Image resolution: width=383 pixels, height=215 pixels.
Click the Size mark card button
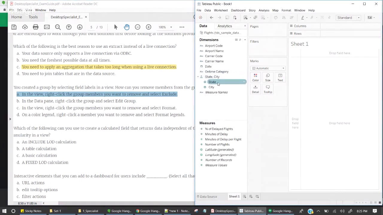click(268, 77)
